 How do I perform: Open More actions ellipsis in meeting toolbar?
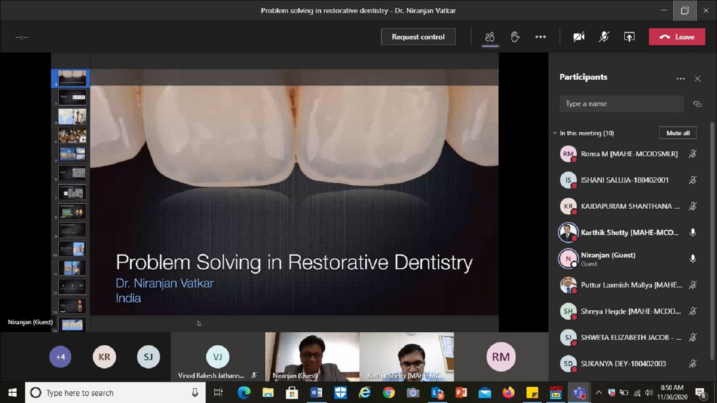click(x=540, y=37)
